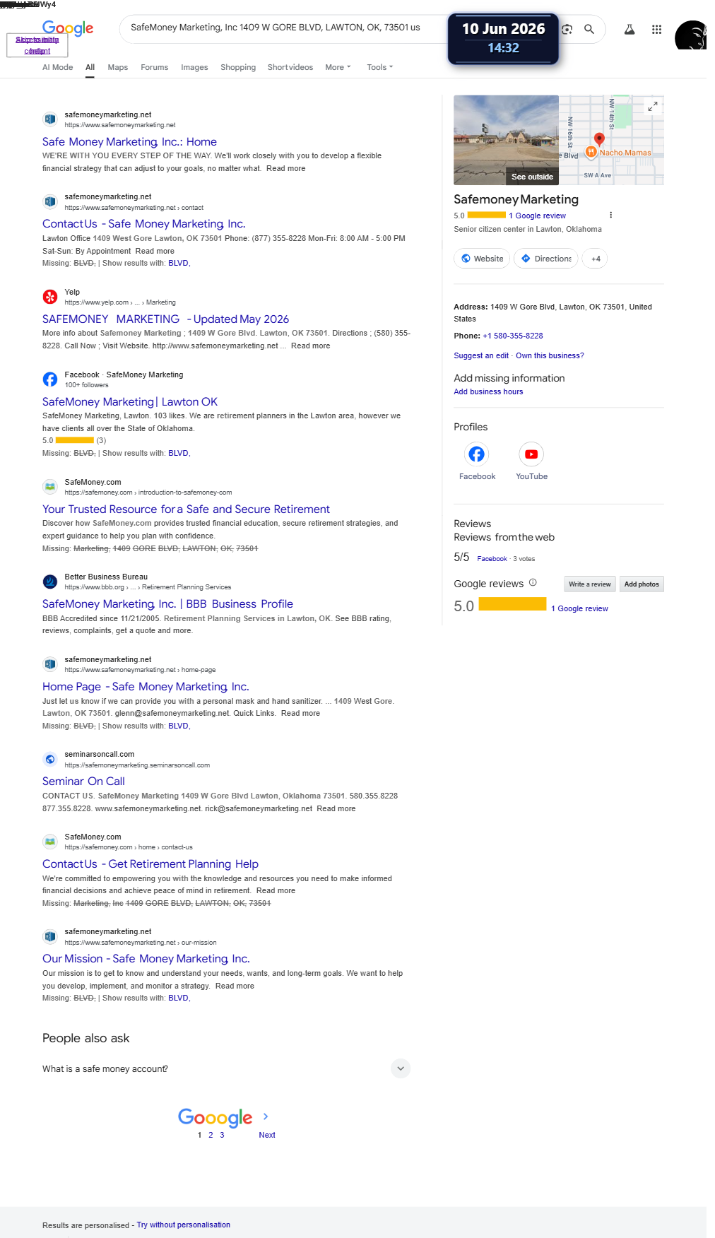Open the YouTube profile icon
The width and height of the screenshot is (715, 1238).
coord(531,454)
